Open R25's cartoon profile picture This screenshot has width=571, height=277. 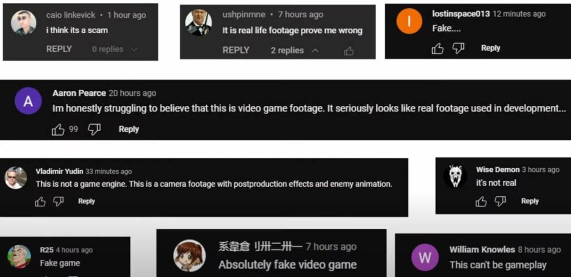[x=19, y=256]
